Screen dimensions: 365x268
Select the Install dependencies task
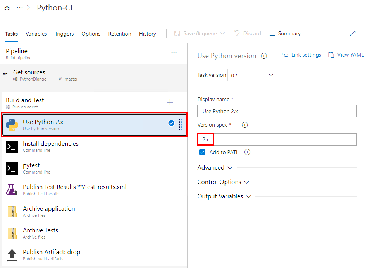click(x=95, y=146)
